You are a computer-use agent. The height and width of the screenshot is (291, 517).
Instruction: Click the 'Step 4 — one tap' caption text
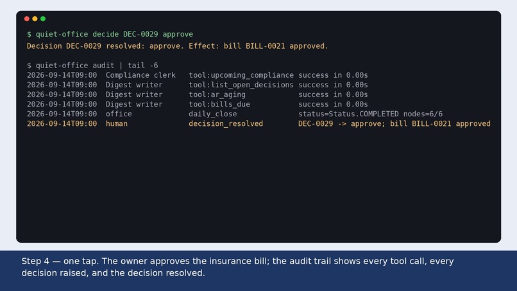click(238, 267)
